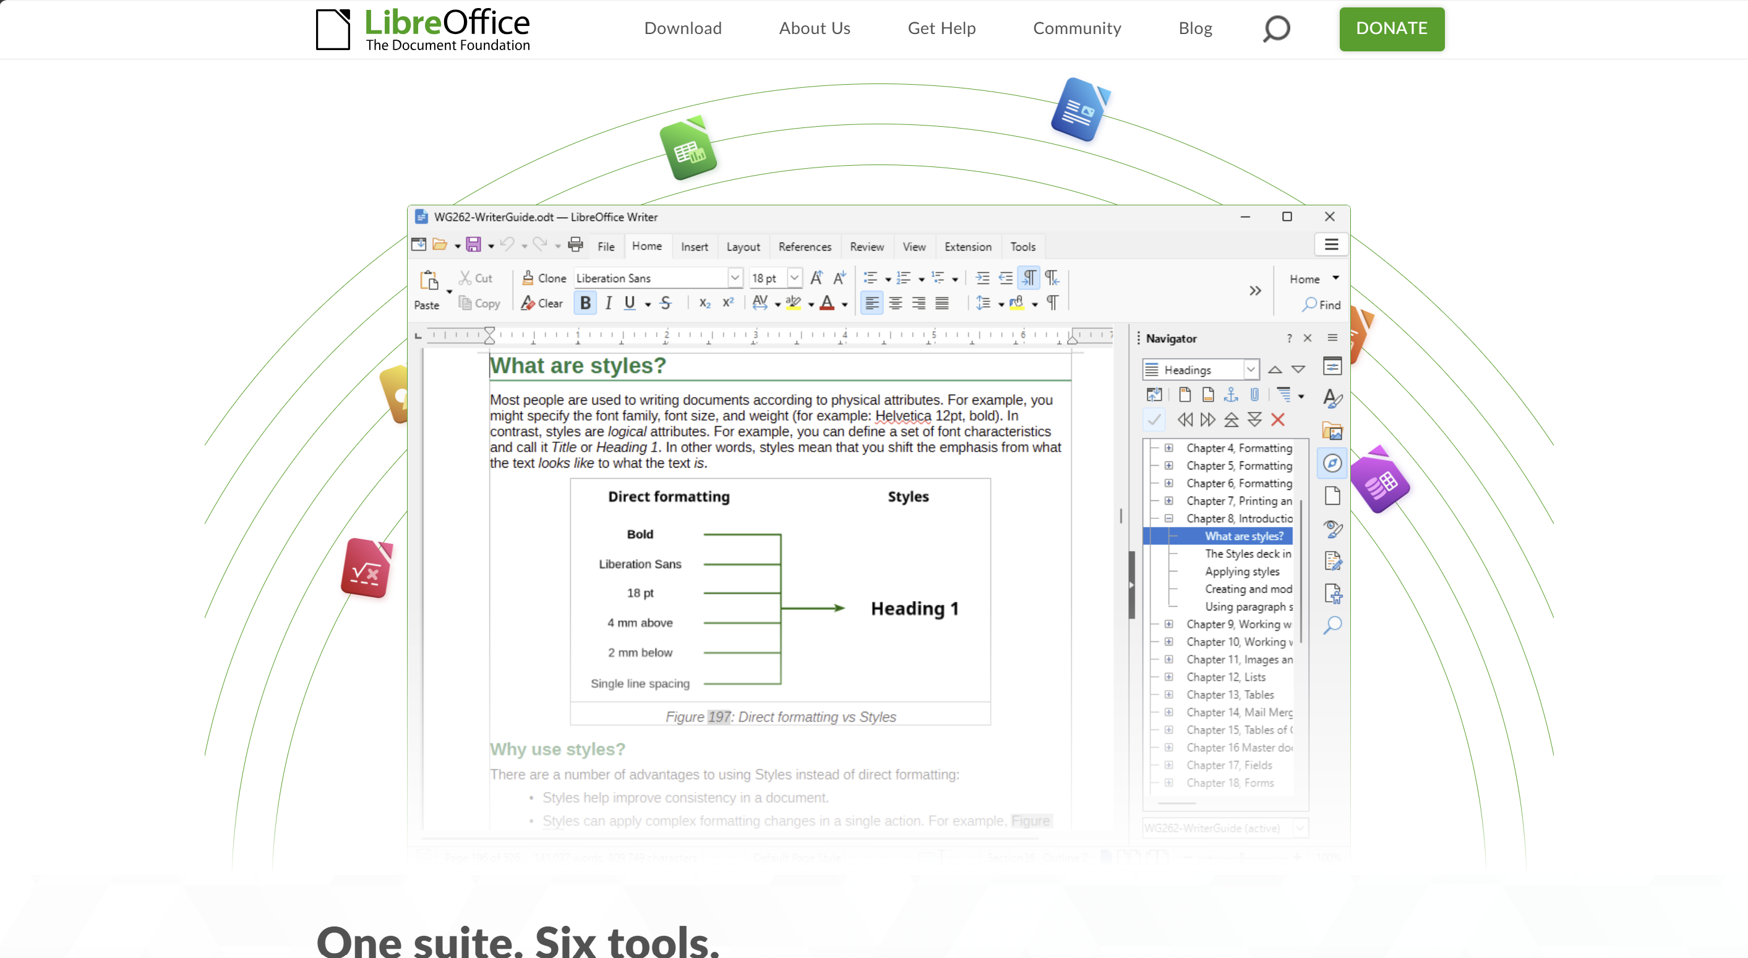Open the About Us link
Screen dimensions: 1748x958
[814, 28]
